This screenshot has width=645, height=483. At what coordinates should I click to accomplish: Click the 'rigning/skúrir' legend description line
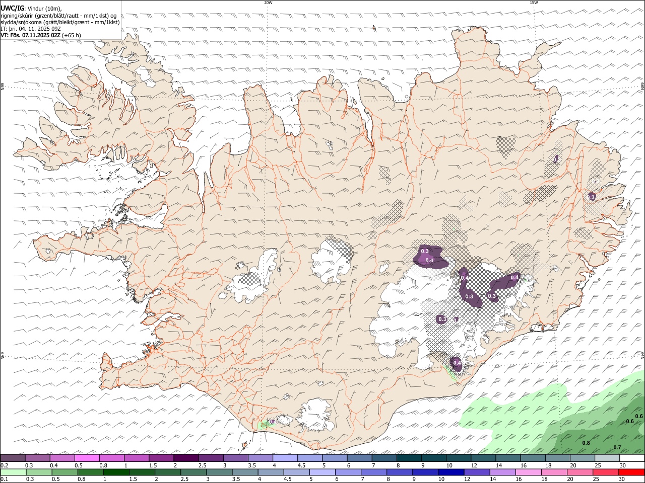coord(58,16)
